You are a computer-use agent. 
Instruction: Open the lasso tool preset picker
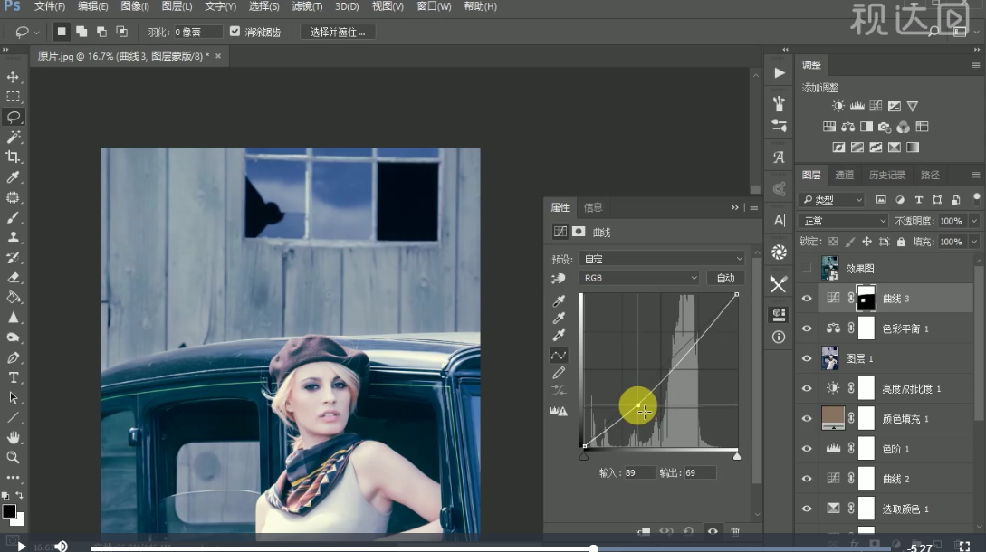click(25, 32)
